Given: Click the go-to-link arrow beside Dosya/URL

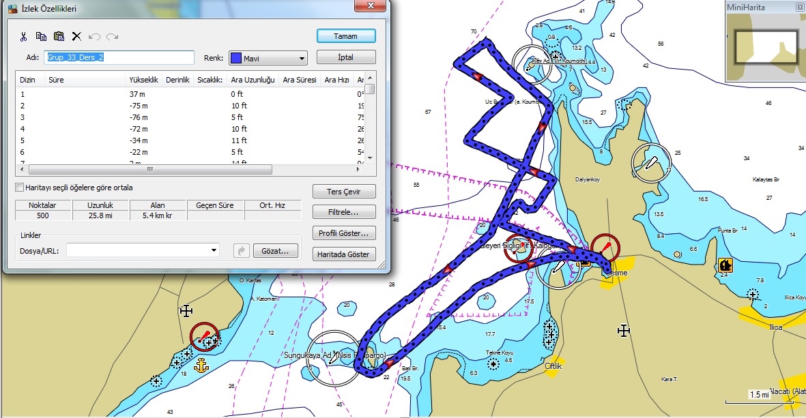Looking at the screenshot, I should pyautogui.click(x=241, y=250).
